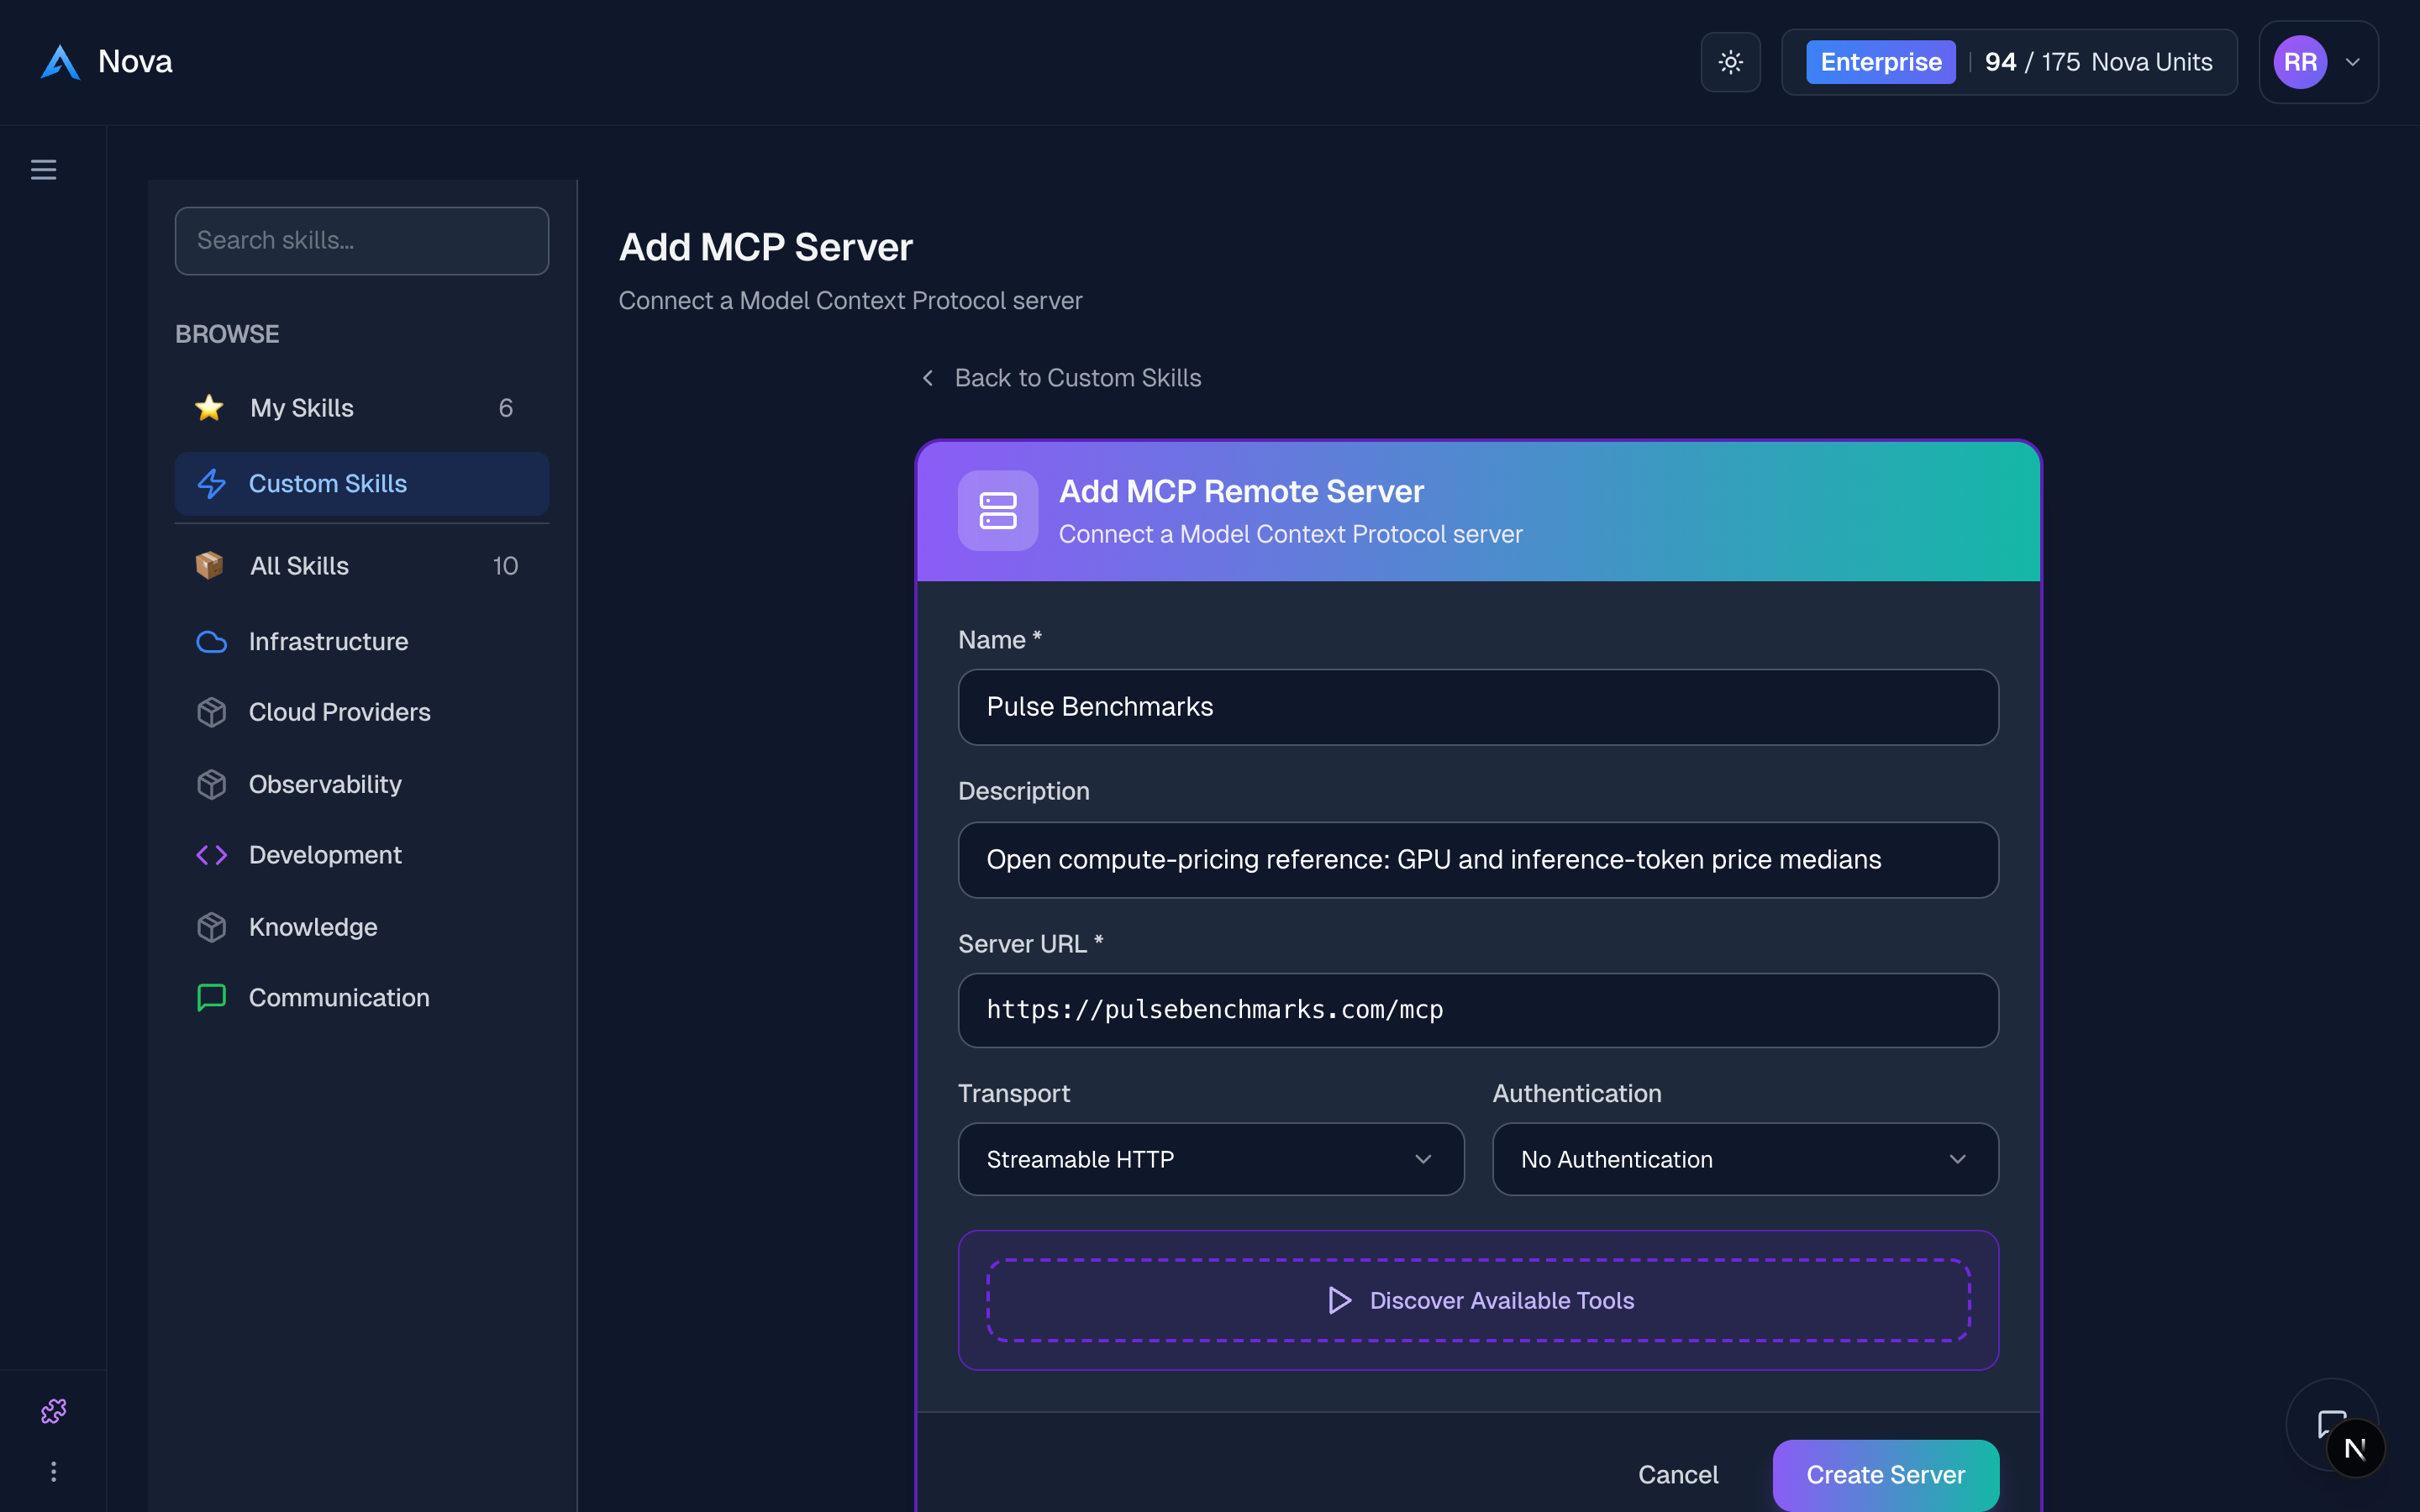
Task: Click the Nova logo icon
Action: tap(60, 62)
